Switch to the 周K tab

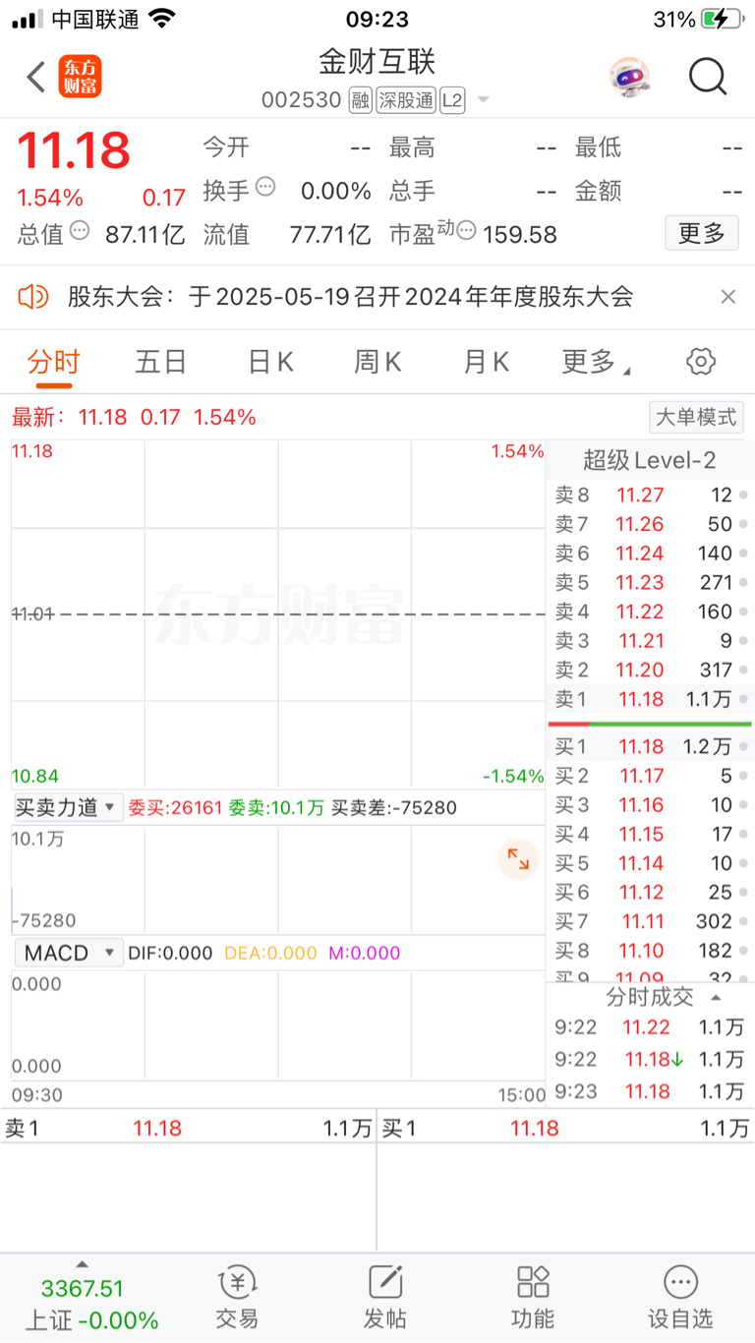tap(378, 362)
